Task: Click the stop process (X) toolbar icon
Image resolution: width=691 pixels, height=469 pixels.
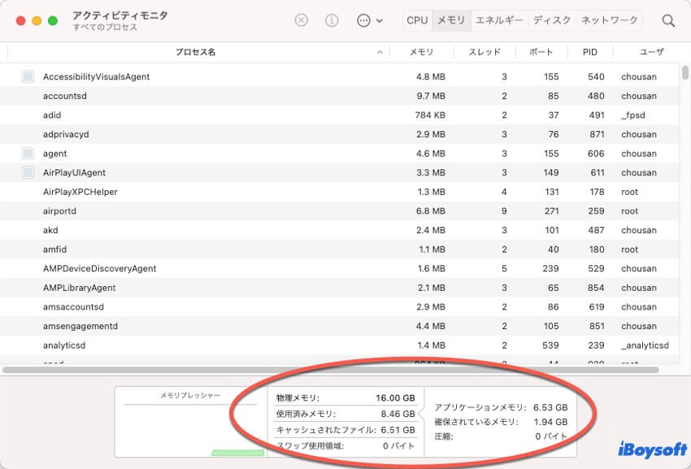Action: 301,20
